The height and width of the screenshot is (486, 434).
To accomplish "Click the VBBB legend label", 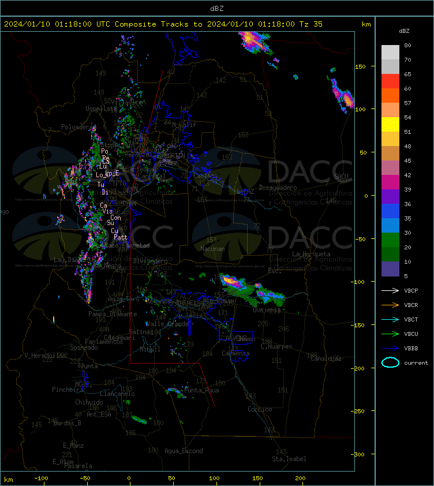I will (411, 348).
